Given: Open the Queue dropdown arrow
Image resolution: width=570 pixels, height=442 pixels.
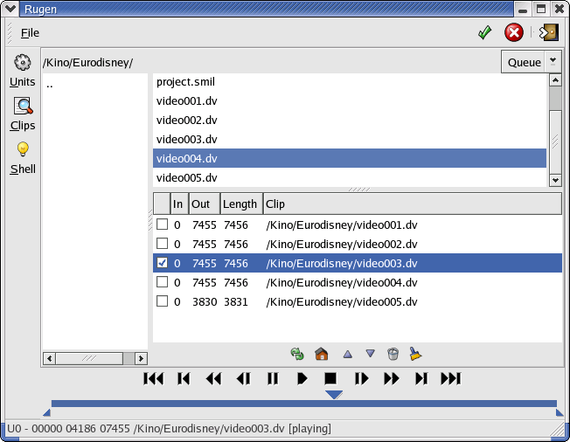Looking at the screenshot, I should [553, 62].
